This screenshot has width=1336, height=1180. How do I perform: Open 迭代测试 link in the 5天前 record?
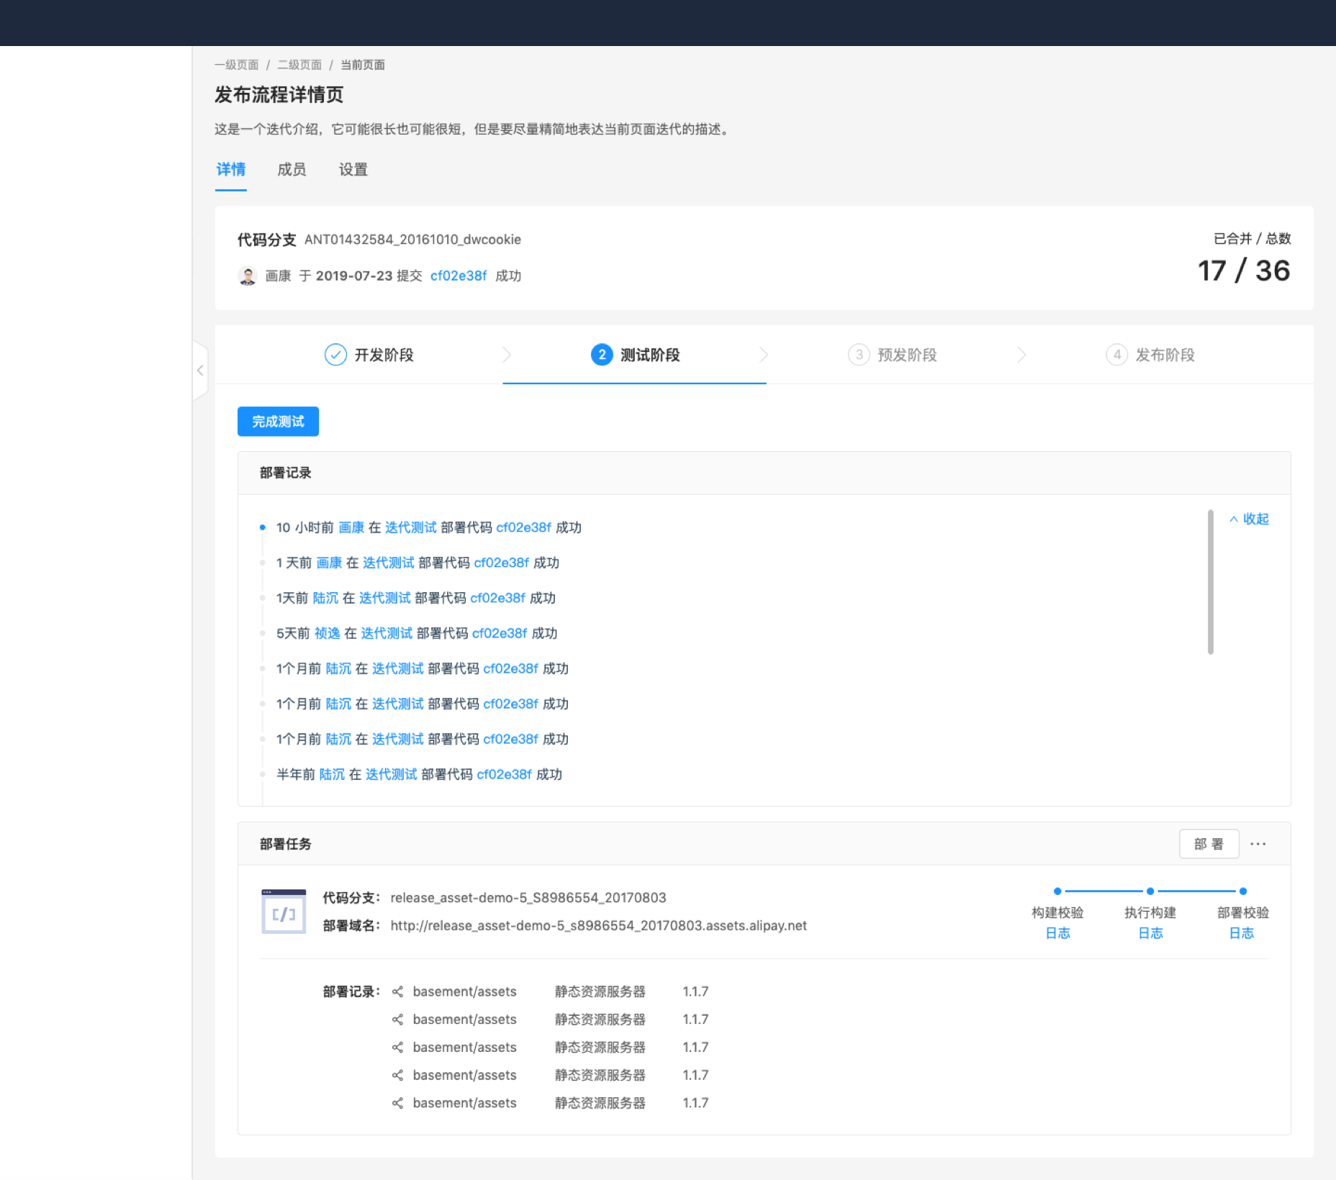pos(387,633)
